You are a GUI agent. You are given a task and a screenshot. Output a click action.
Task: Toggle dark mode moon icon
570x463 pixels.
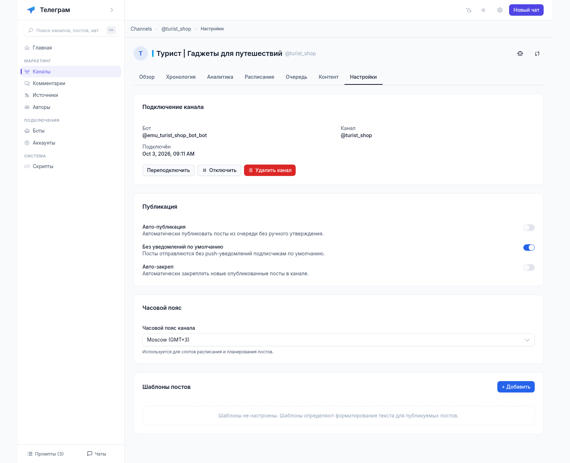tap(469, 10)
